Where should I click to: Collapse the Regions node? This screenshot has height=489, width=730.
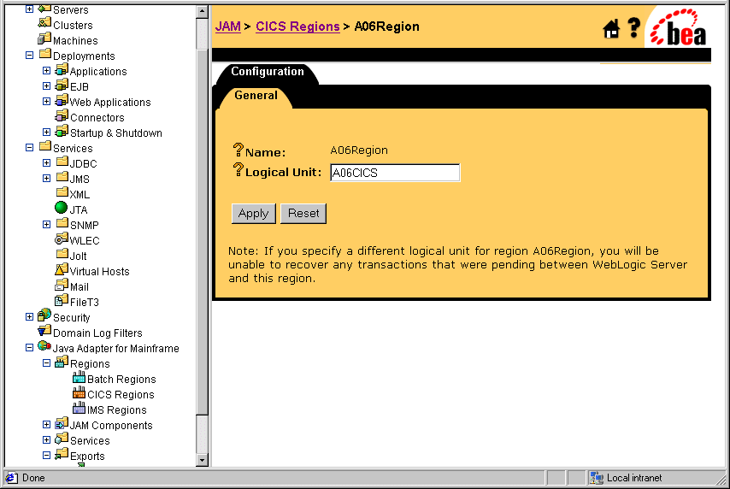tap(46, 362)
